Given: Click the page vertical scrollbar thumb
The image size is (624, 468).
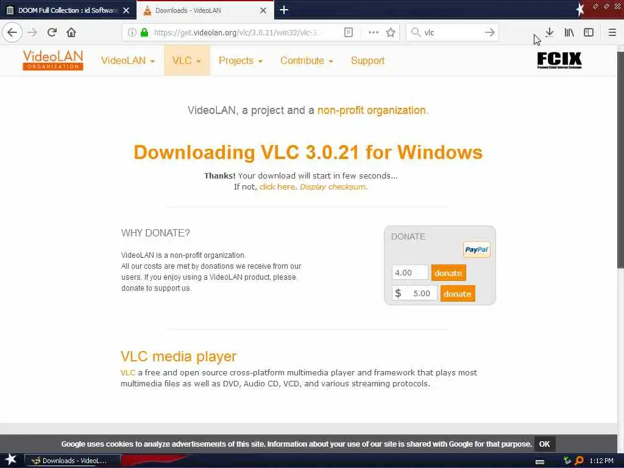Looking at the screenshot, I should point(620,159).
